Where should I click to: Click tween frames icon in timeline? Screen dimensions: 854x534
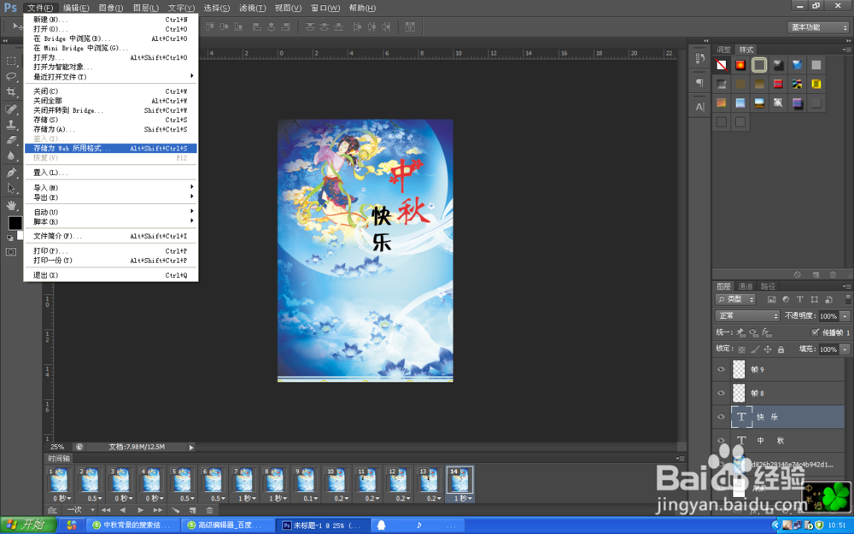[175, 511]
